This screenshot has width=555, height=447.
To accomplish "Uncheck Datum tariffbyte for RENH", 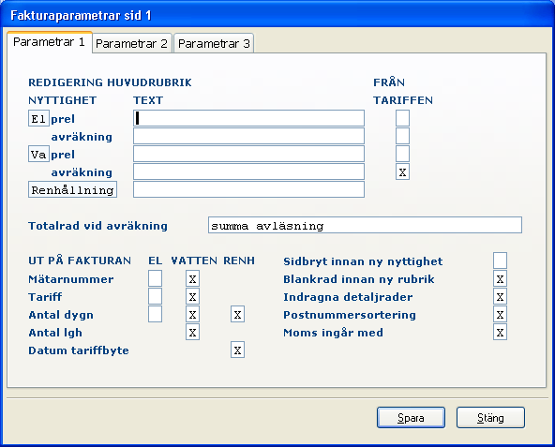I will click(x=237, y=350).
